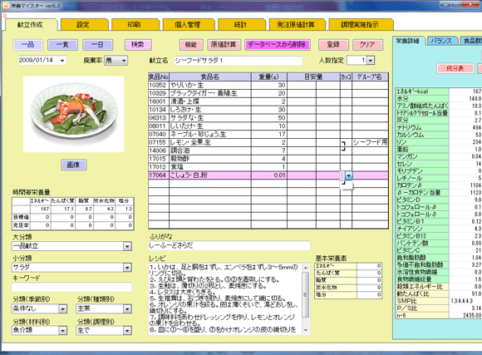This screenshot has height=355, width=482.
Task: Click the 献立名 input field
Action: [x=239, y=61]
